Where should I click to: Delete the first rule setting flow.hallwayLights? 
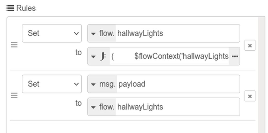(250, 46)
